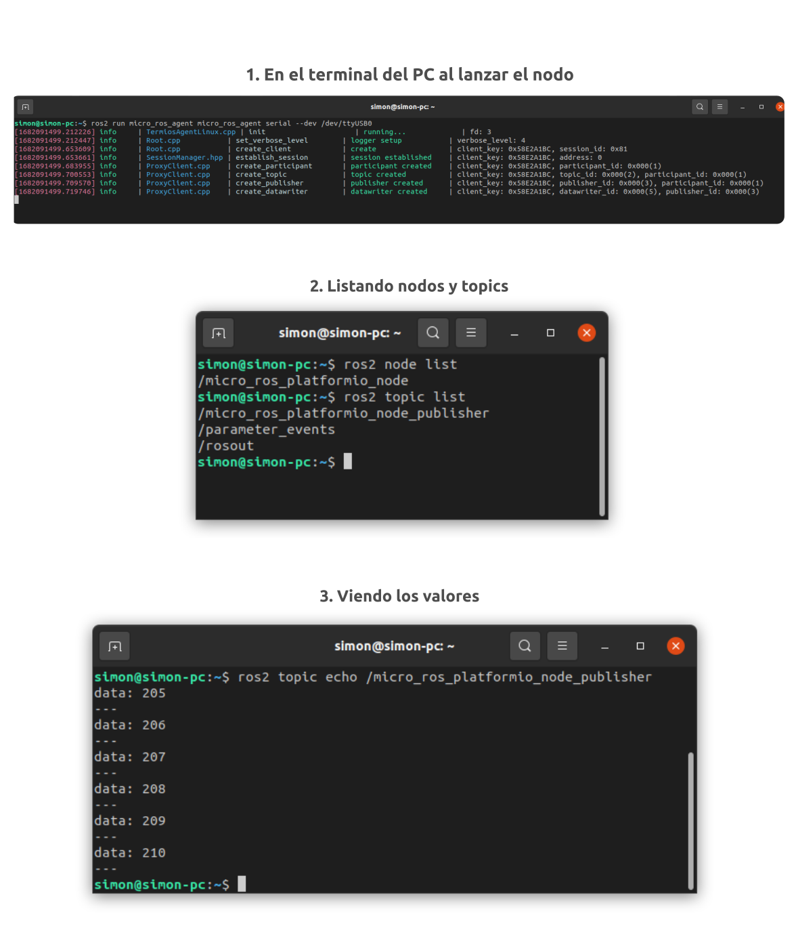Minimize the terminal showing ros2 node list
Image resolution: width=796 pixels, height=934 pixels.
(514, 333)
